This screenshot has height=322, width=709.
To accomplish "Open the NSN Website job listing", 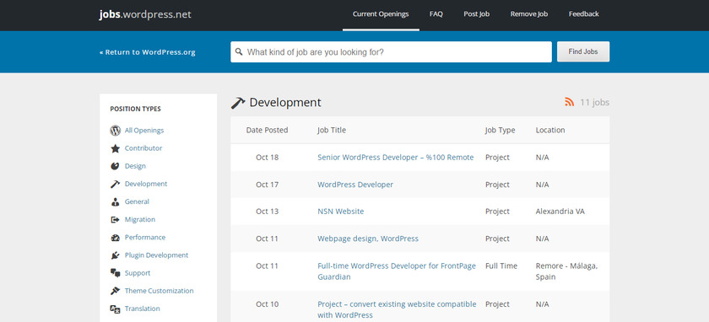I will (x=340, y=212).
